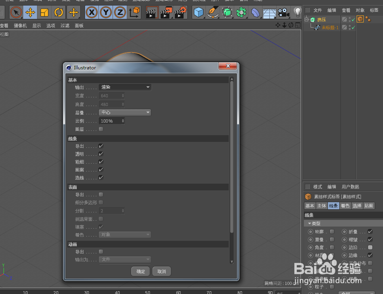The image size is (383, 294).
Task: Select the live selection arrow tool
Action: (x=16, y=12)
